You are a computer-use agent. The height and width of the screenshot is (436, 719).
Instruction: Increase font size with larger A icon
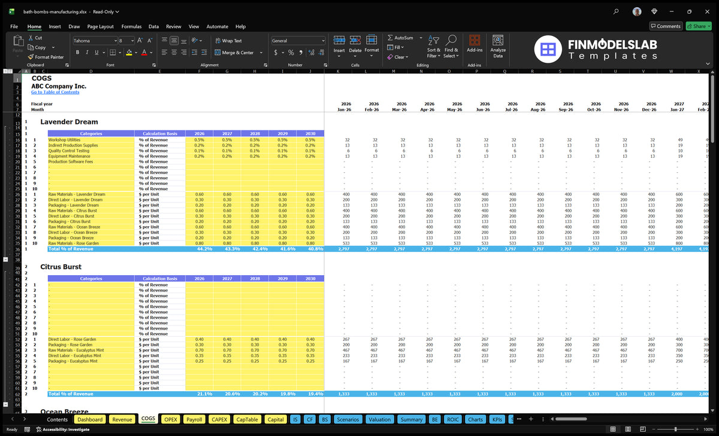(x=140, y=41)
